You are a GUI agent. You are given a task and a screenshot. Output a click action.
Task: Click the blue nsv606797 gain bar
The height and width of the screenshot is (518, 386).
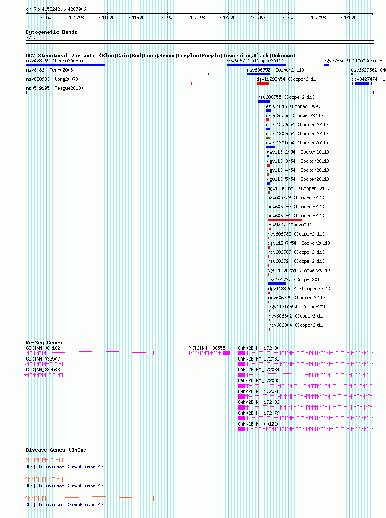click(x=277, y=284)
